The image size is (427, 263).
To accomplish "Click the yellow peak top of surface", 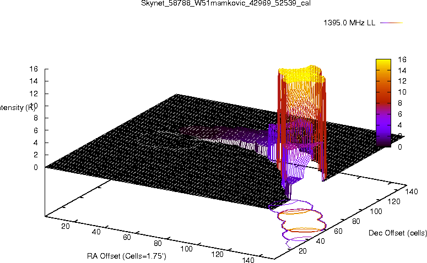I will 302,73.
